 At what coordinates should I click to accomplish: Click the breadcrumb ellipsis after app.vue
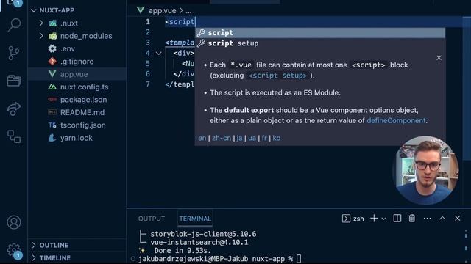click(x=188, y=12)
